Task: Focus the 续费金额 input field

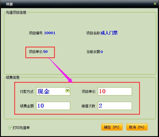Action: [x=53, y=106]
